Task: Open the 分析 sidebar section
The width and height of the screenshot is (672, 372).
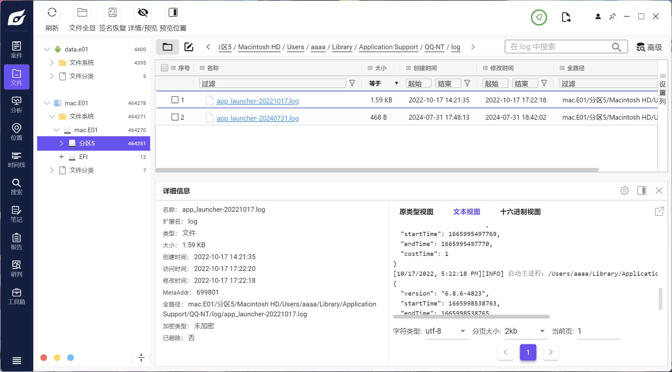Action: click(17, 105)
